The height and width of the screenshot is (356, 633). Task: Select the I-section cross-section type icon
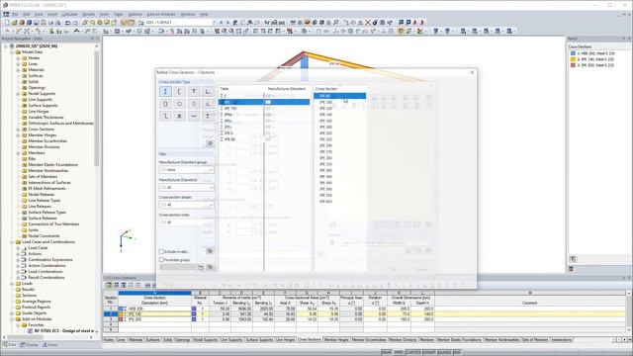165,92
